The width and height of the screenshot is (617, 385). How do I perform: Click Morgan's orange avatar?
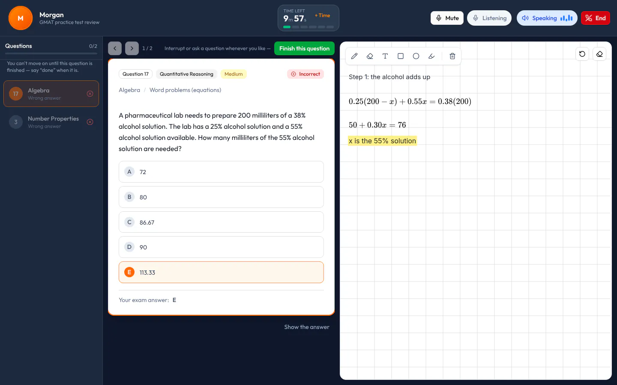pyautogui.click(x=21, y=18)
